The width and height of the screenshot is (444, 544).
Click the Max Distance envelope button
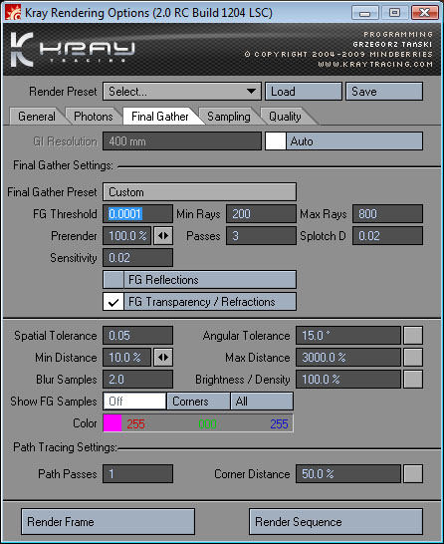413,358
